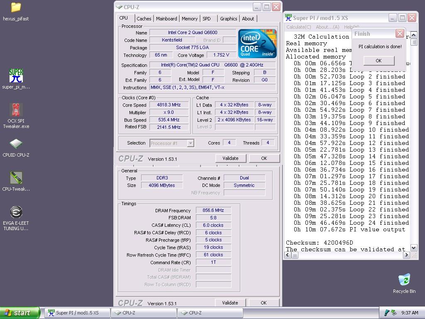425x319 pixels.
Task: Open OCX SPI Tweaker.exe desktop icon
Action: [x=16, y=115]
